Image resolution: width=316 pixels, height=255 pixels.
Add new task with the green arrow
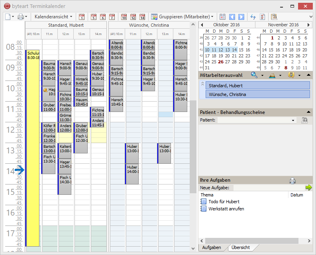click(308, 188)
